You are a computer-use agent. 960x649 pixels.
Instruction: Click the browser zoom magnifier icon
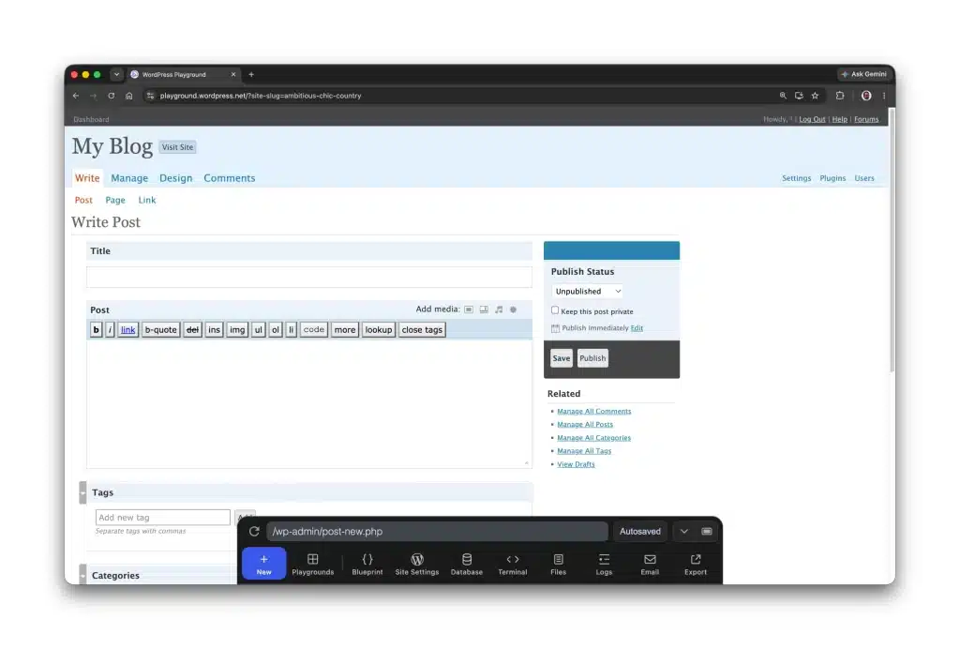pyautogui.click(x=783, y=96)
